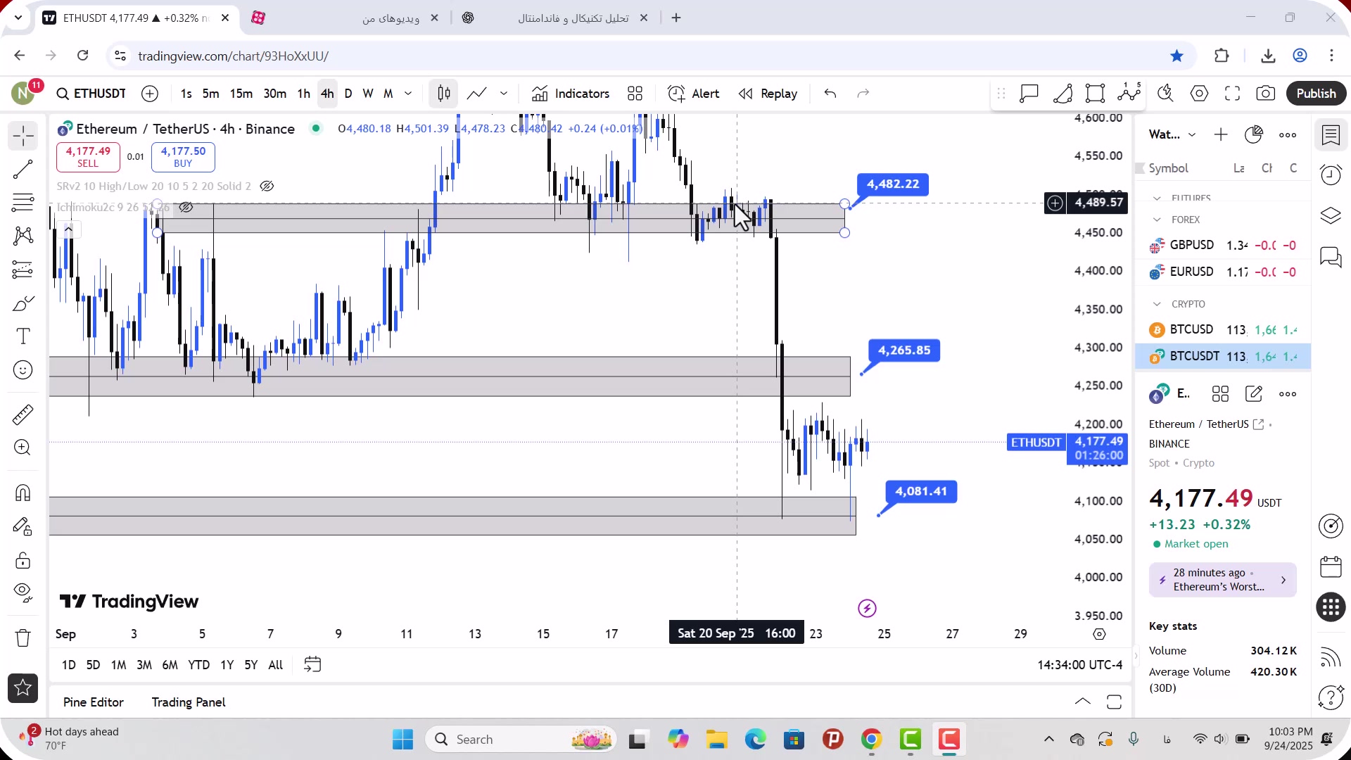1351x760 pixels.
Task: Add symbol to compare with plus icon
Action: click(x=150, y=94)
